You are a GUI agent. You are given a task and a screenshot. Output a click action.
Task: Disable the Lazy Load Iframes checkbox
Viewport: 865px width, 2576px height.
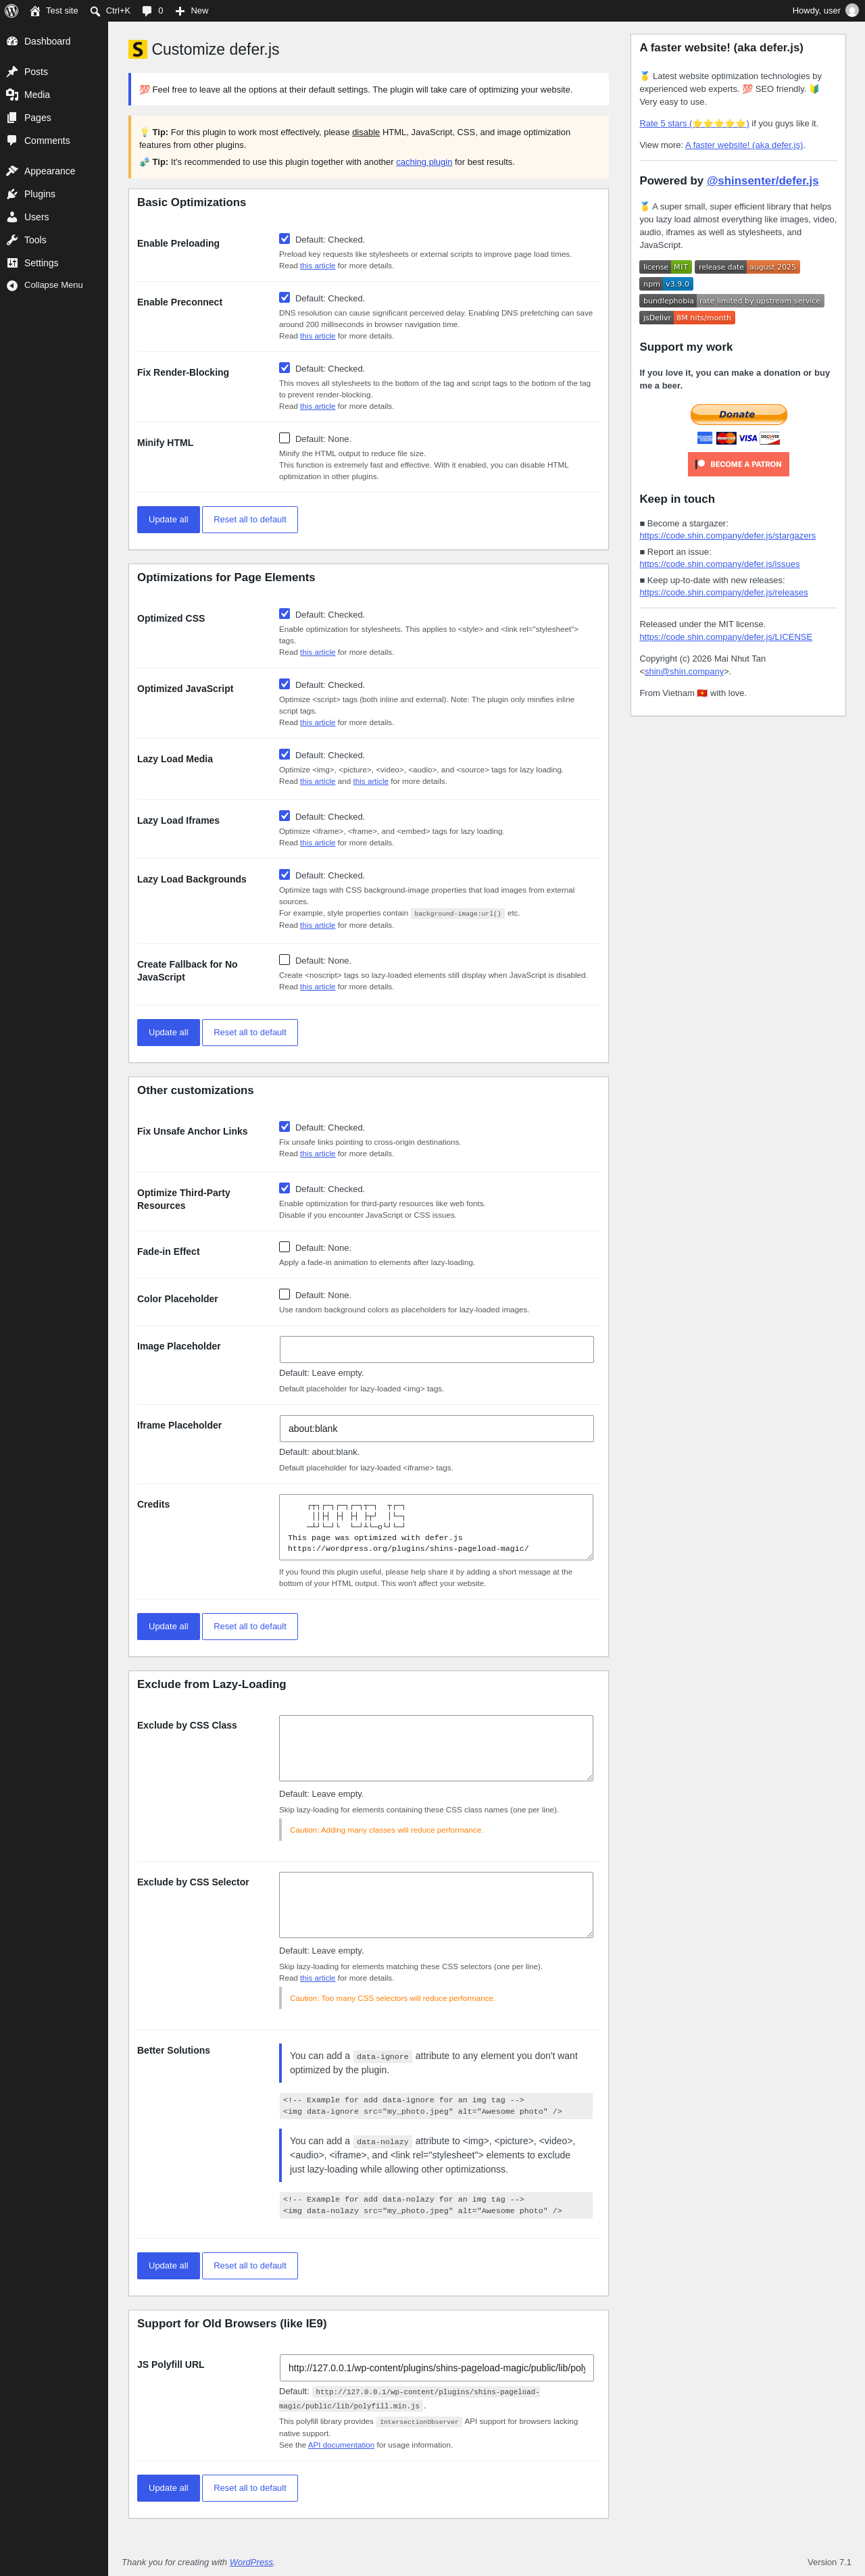coord(285,816)
